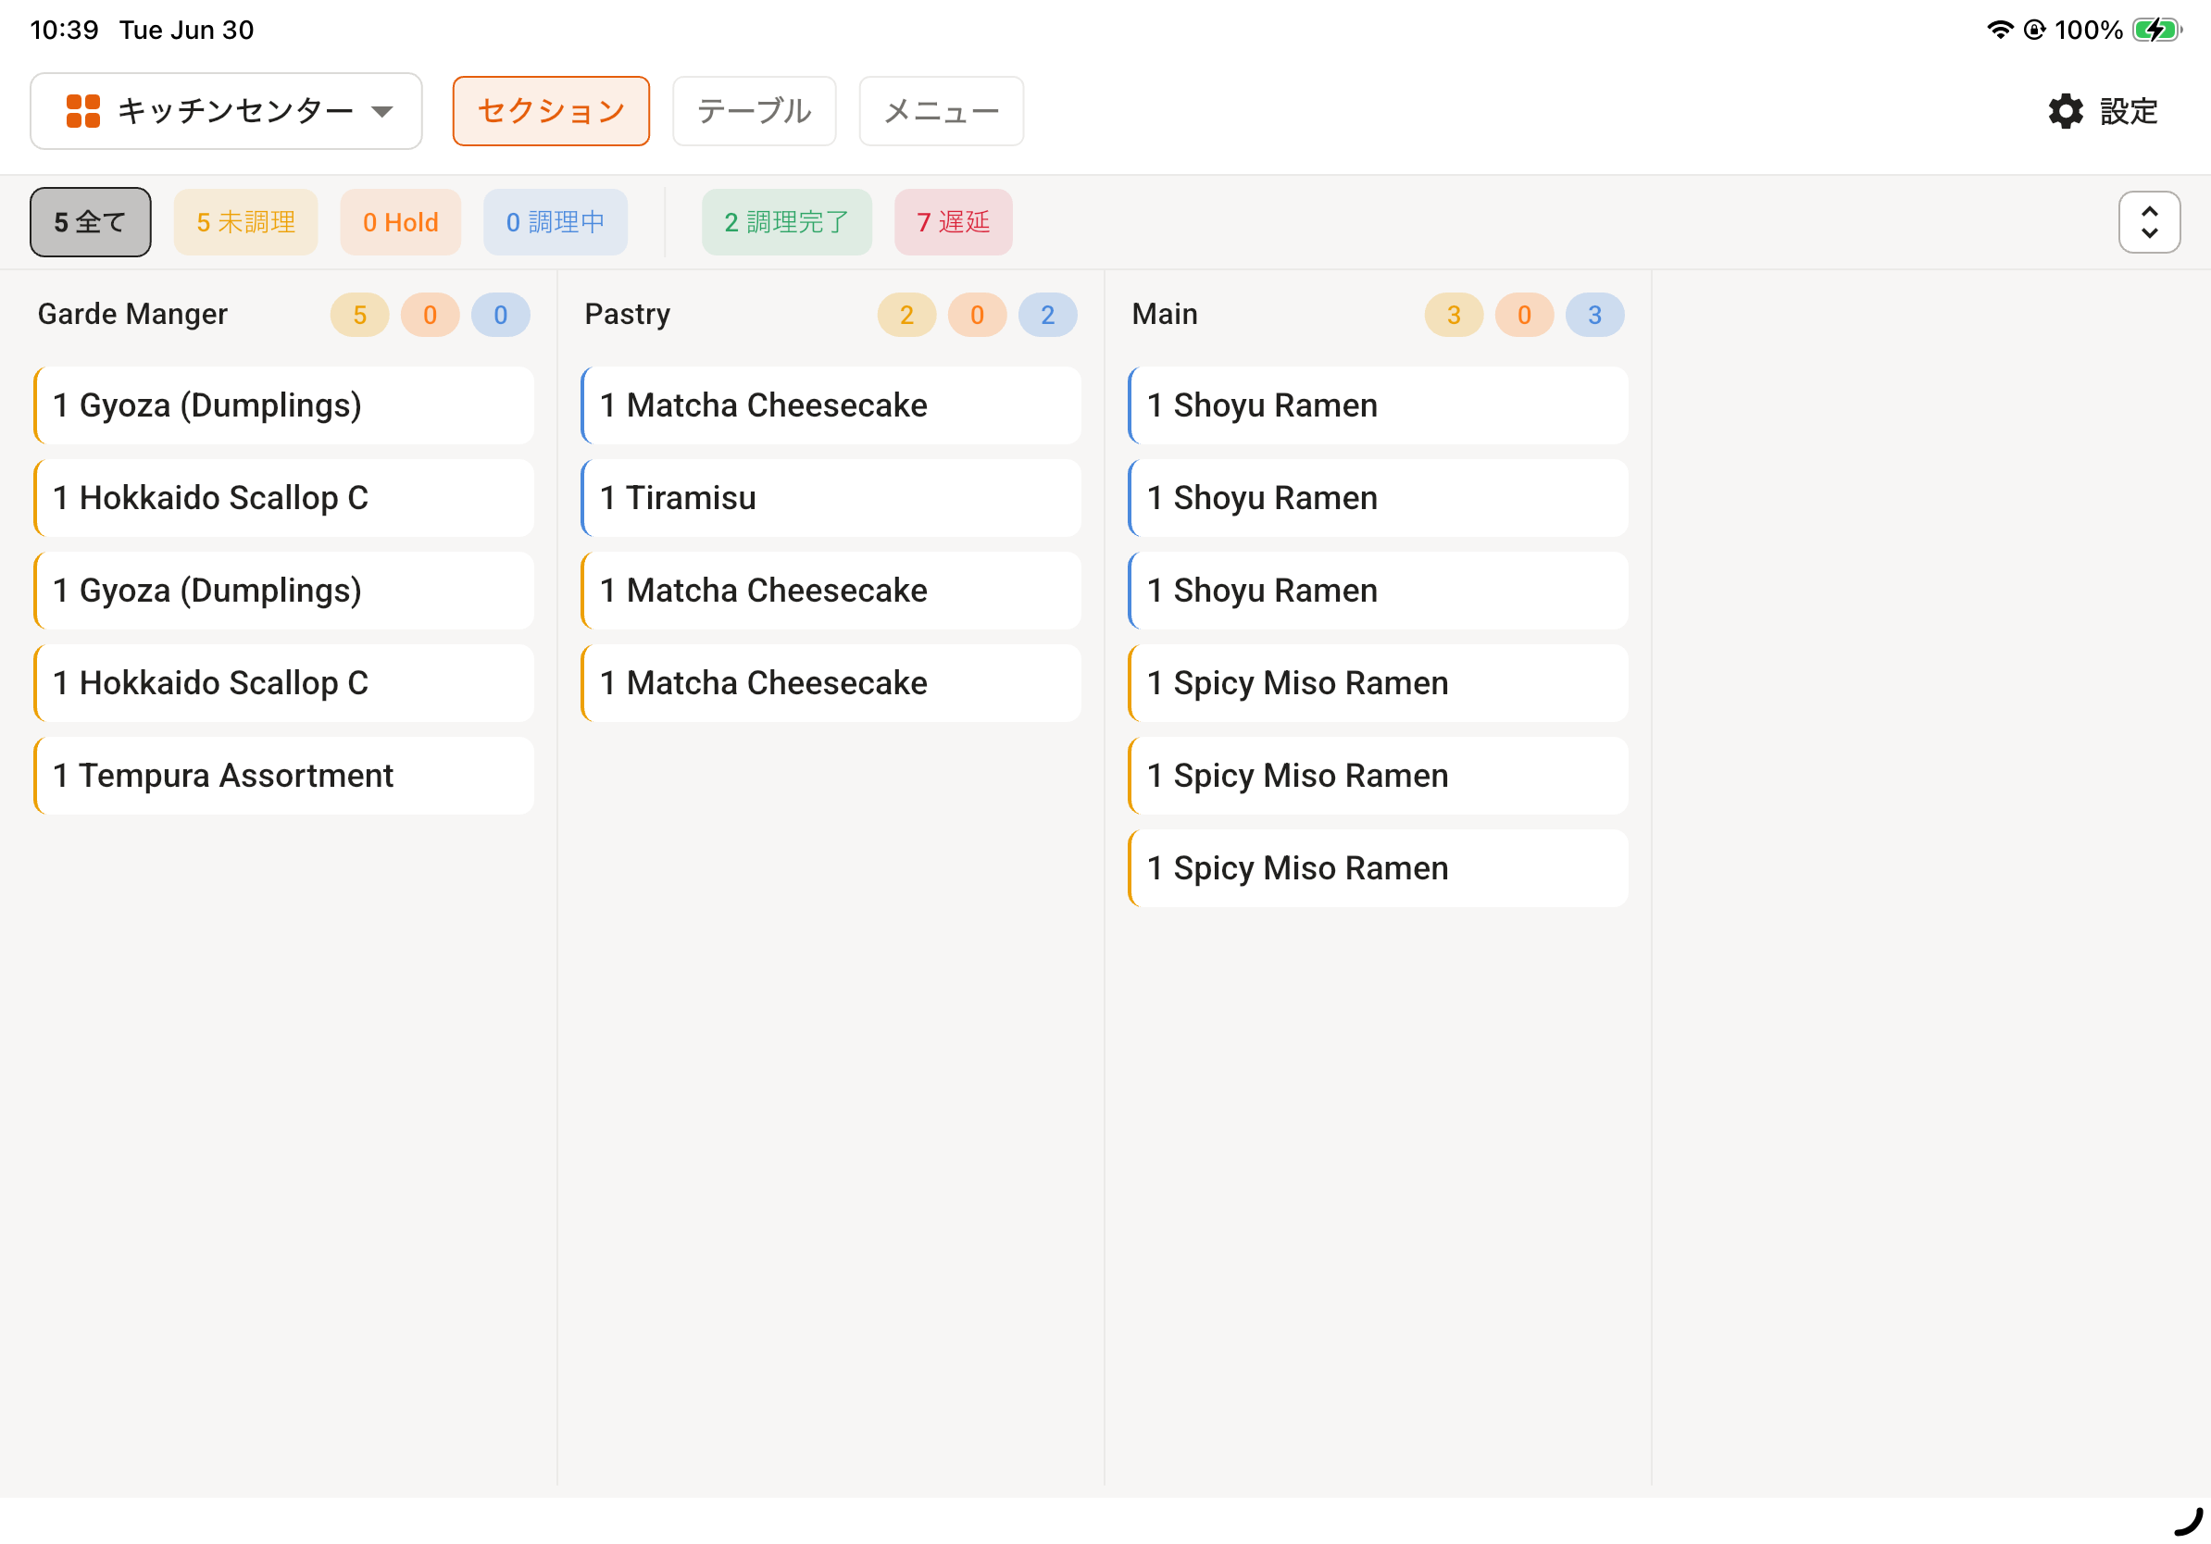Select the Tiramisu card
The width and height of the screenshot is (2211, 1544).
831,498
